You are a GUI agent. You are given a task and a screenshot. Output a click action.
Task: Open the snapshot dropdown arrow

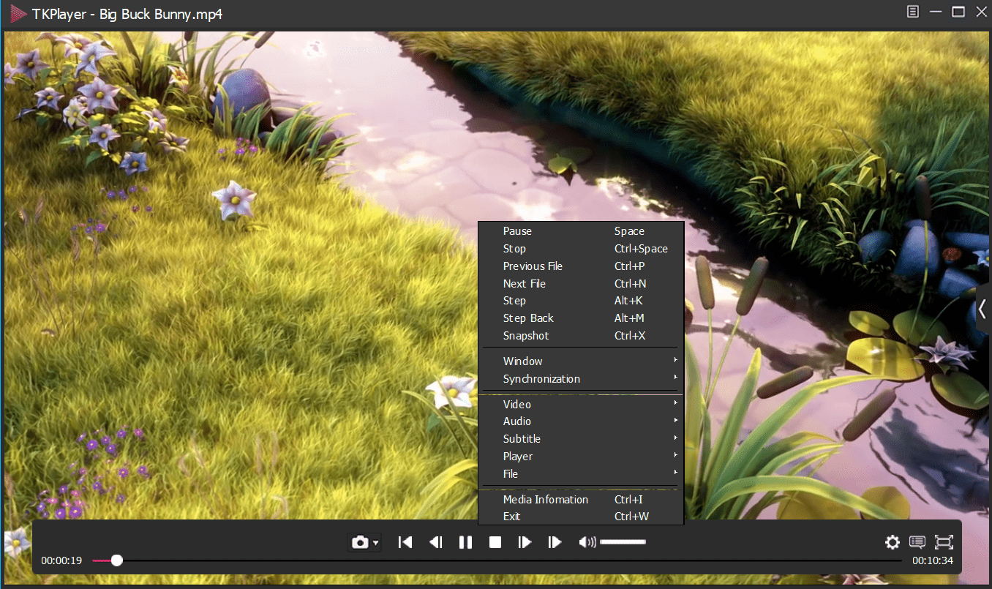pyautogui.click(x=375, y=543)
